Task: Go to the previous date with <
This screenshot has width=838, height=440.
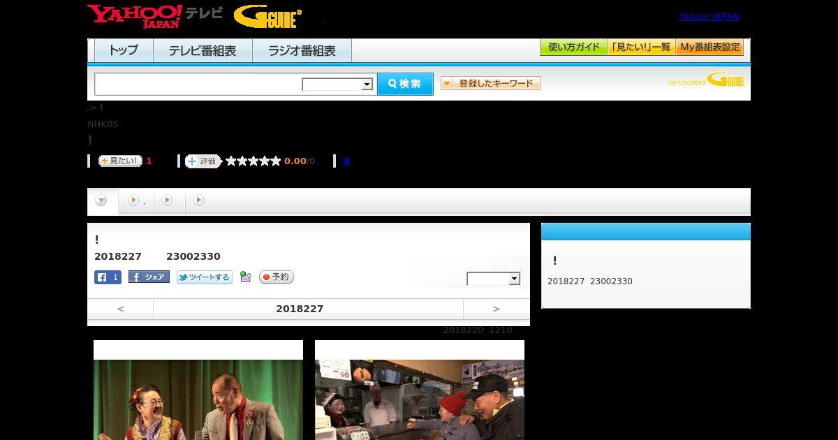Action: (x=120, y=309)
